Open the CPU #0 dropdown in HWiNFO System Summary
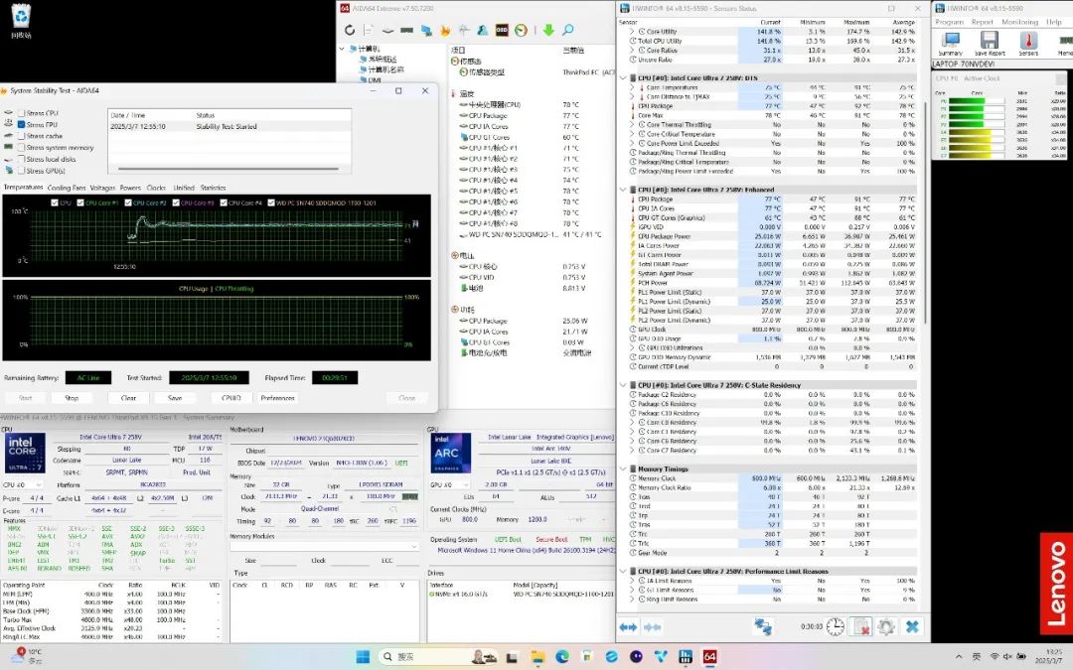This screenshot has width=1073, height=670. click(x=25, y=484)
